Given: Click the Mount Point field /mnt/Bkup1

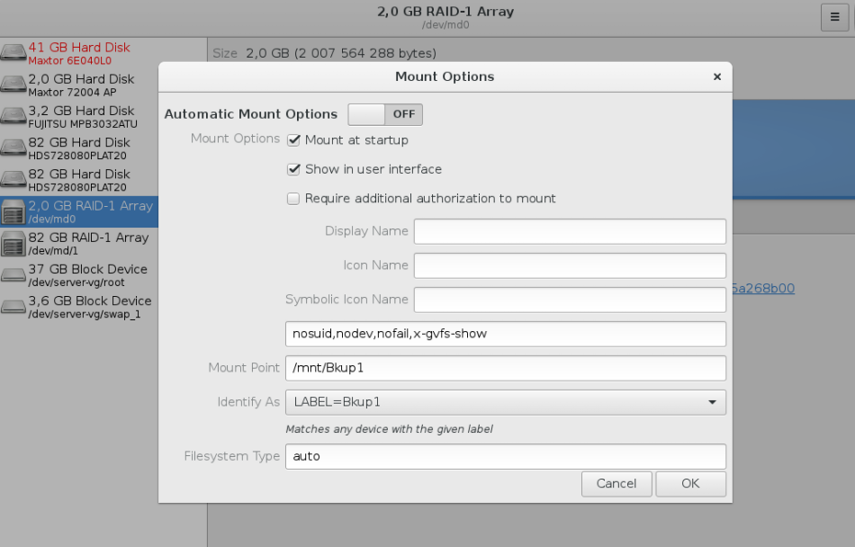Looking at the screenshot, I should pyautogui.click(x=506, y=368).
